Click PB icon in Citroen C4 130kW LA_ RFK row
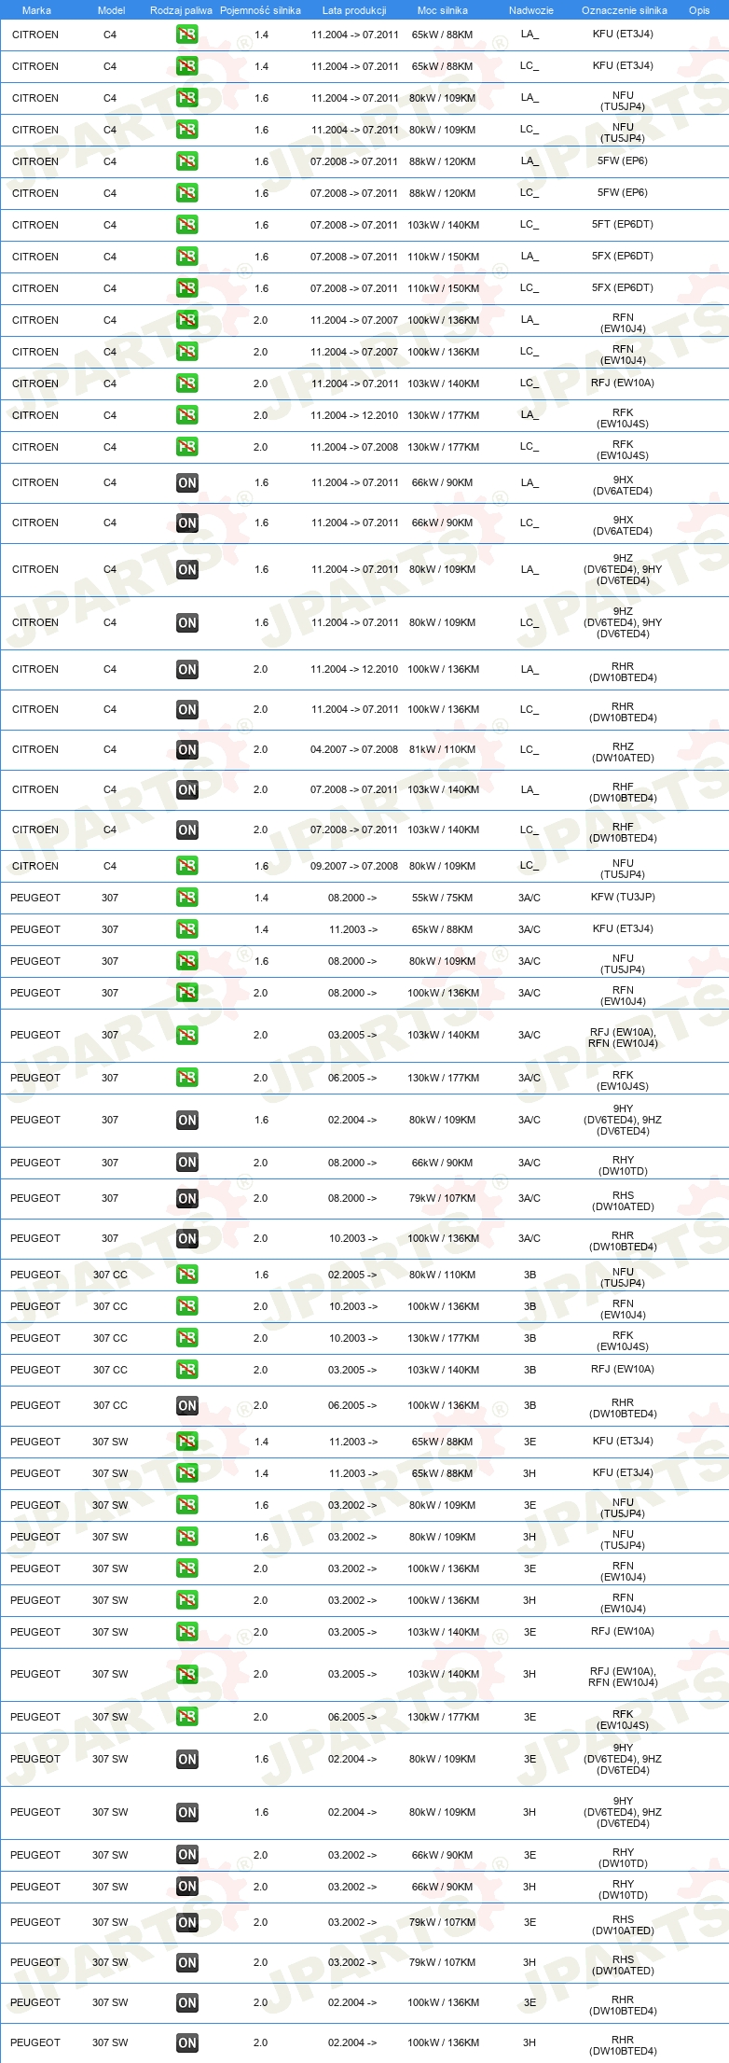 pyautogui.click(x=186, y=415)
